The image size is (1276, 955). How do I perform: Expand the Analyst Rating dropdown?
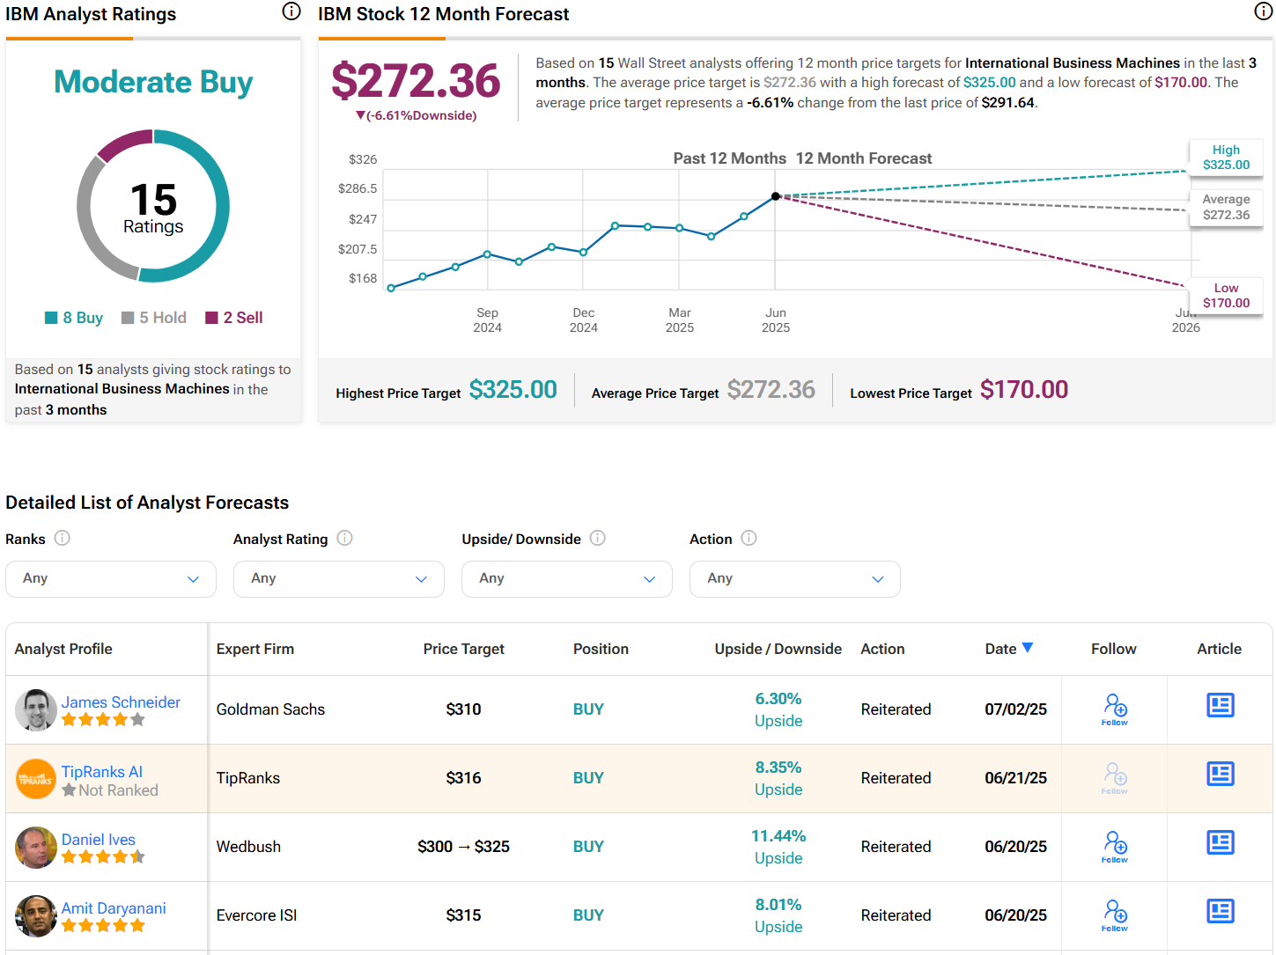pos(338,579)
